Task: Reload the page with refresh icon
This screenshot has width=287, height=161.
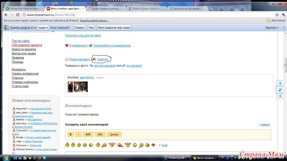Action: pos(18,15)
